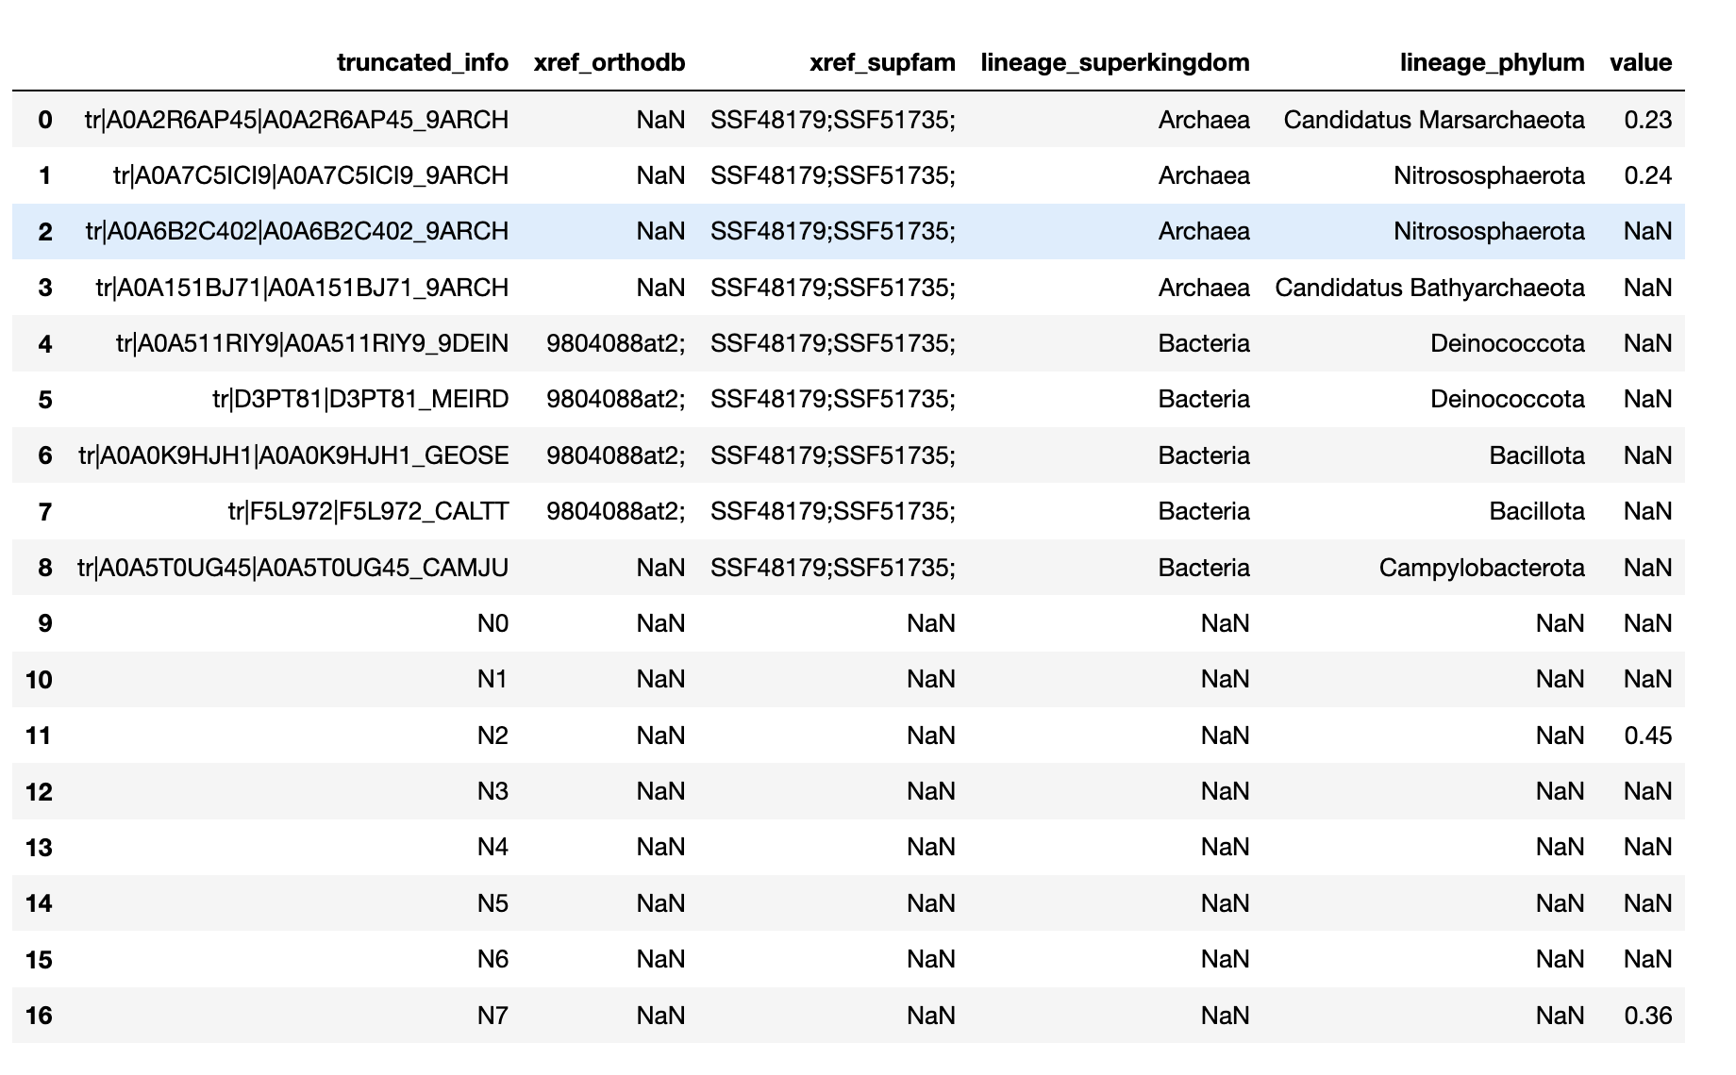1736x1075 pixels.
Task: Click value 0.24 in row 1
Action: 1648,175
